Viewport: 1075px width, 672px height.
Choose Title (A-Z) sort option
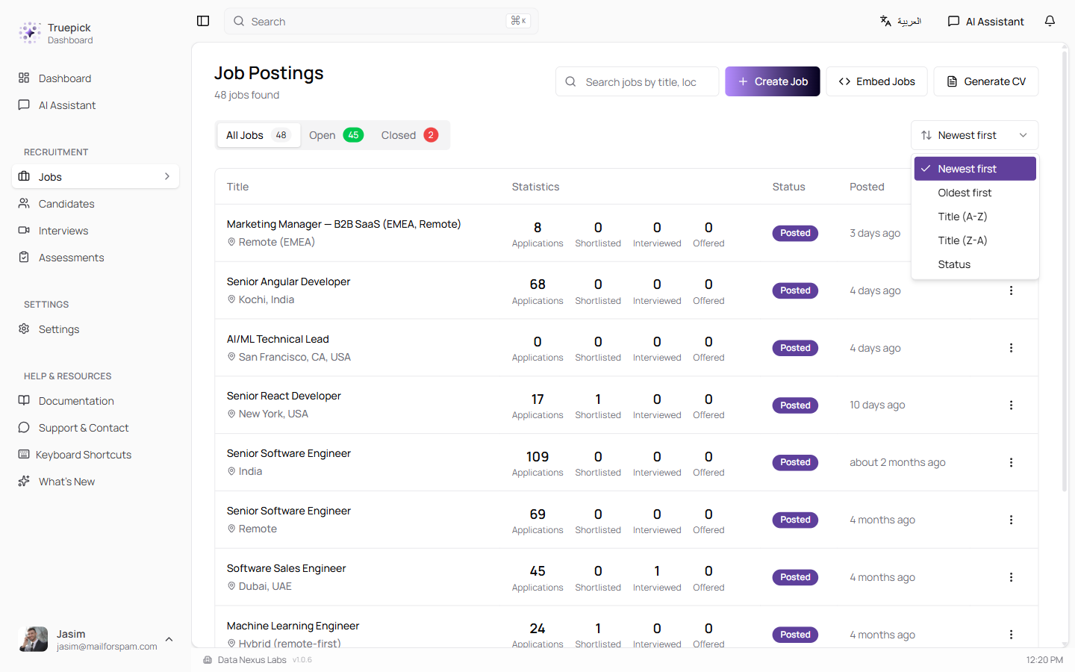pyautogui.click(x=962, y=217)
